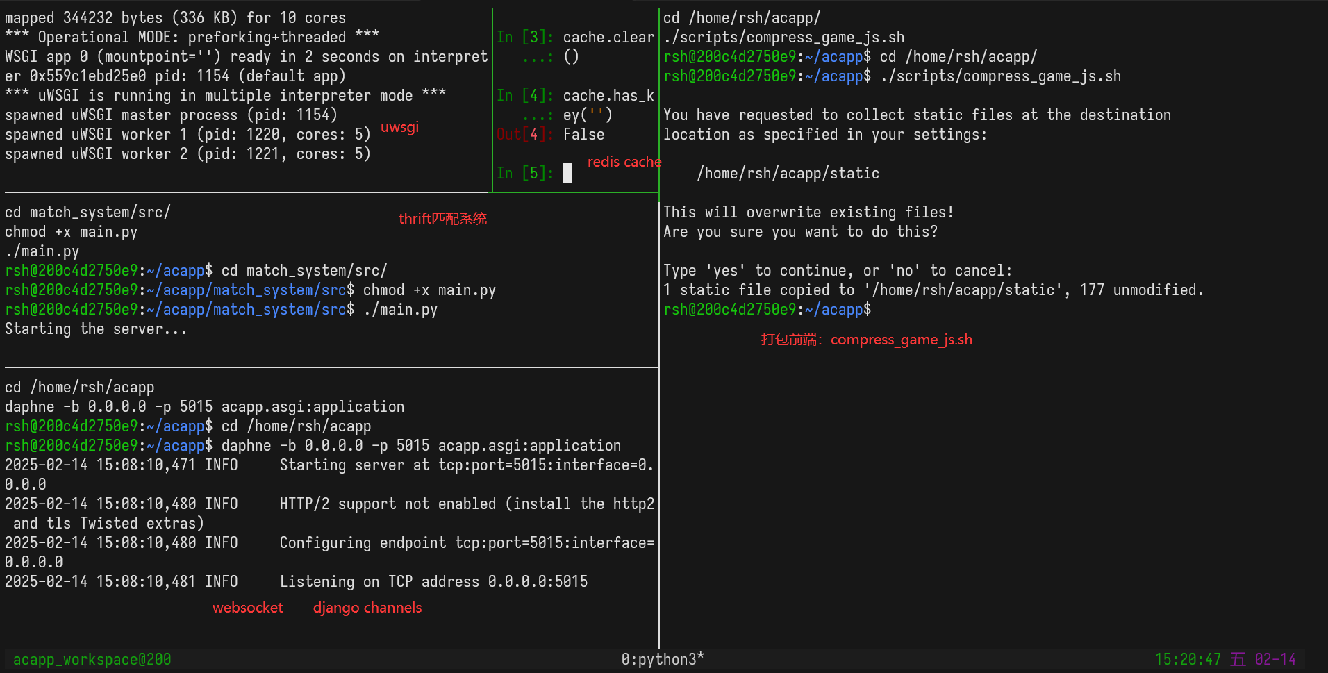
Task: Click the 'In [3]: cache.clear' line
Action: tap(575, 38)
